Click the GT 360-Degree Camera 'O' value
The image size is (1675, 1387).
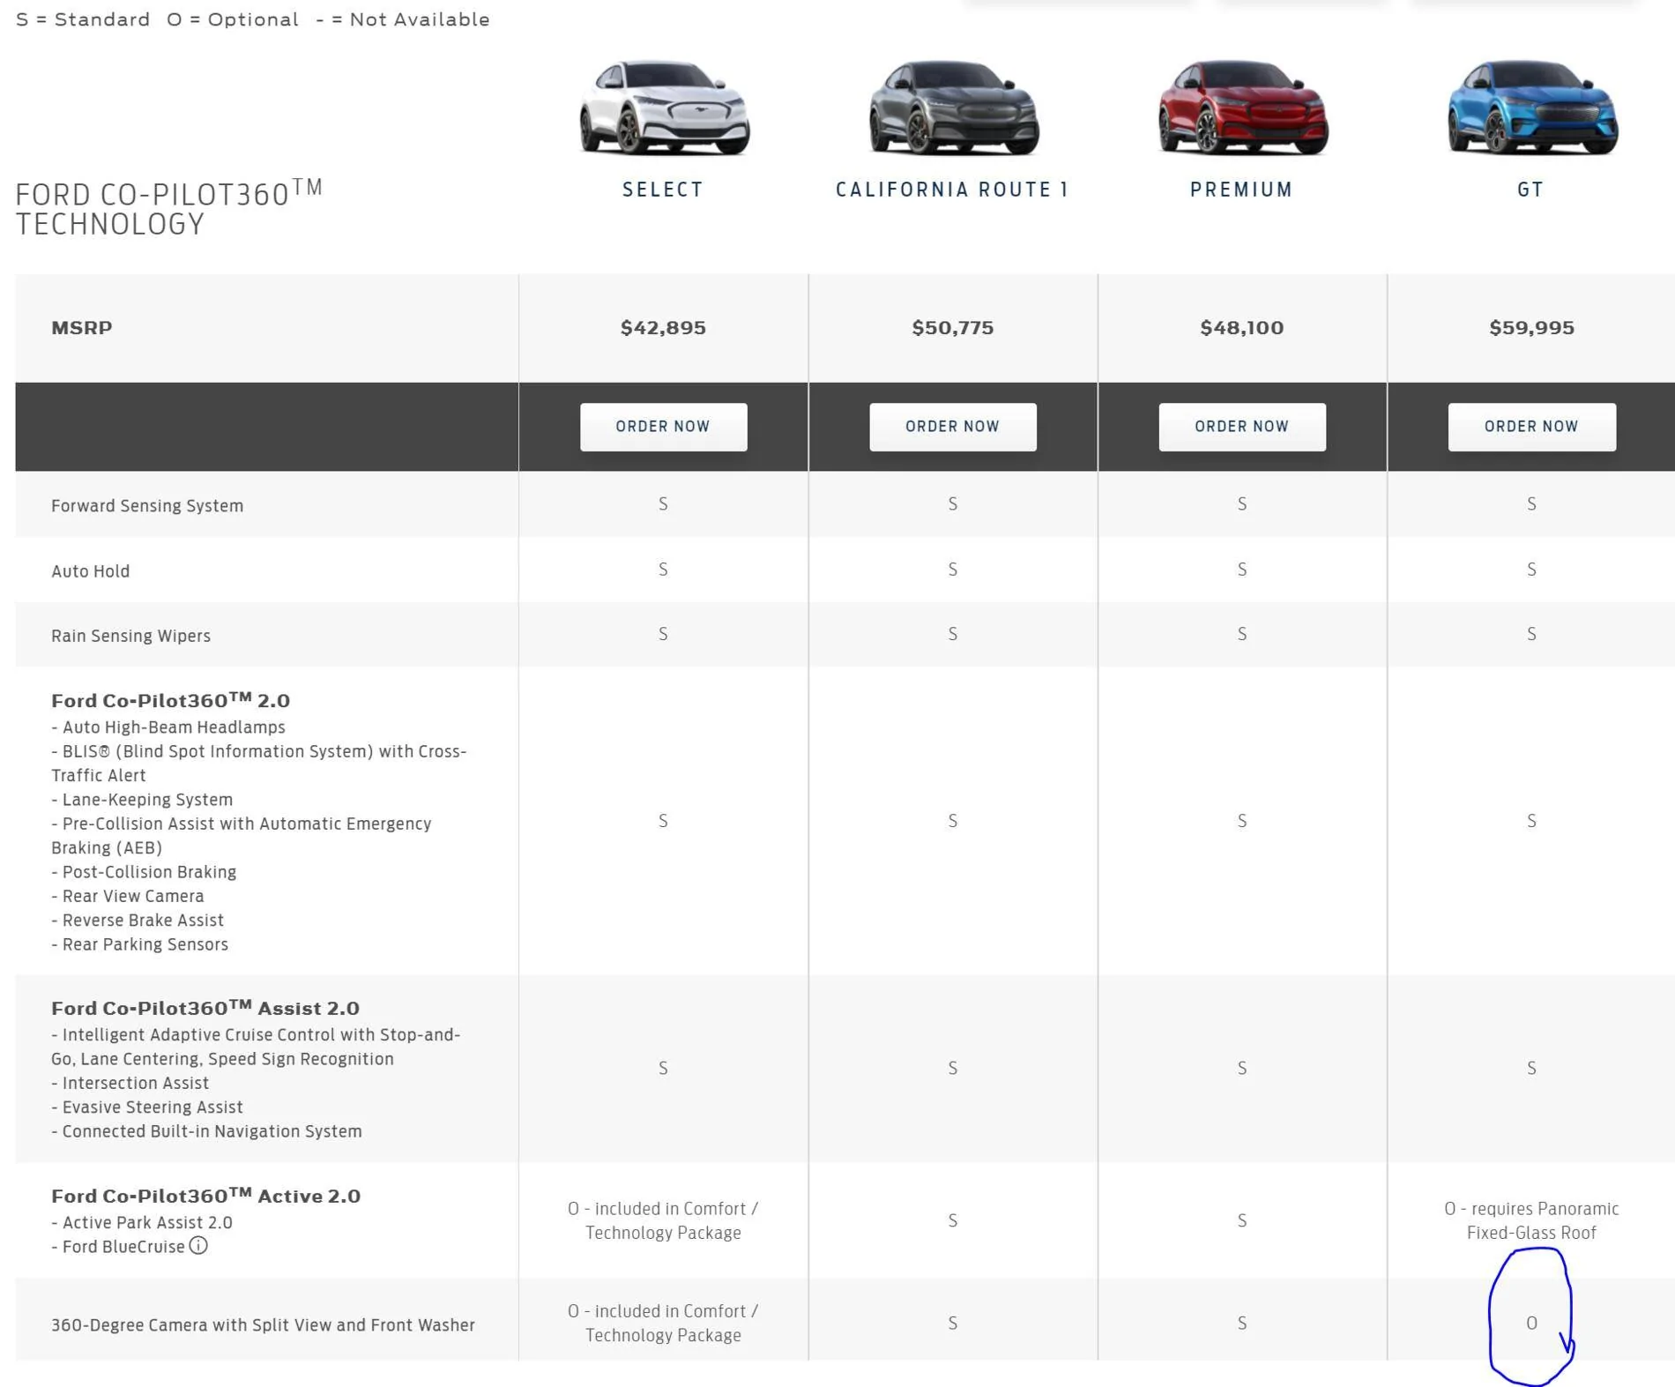[x=1531, y=1323]
